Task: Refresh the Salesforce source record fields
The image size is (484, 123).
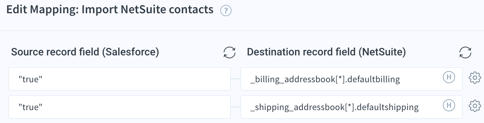Action: 230,53
